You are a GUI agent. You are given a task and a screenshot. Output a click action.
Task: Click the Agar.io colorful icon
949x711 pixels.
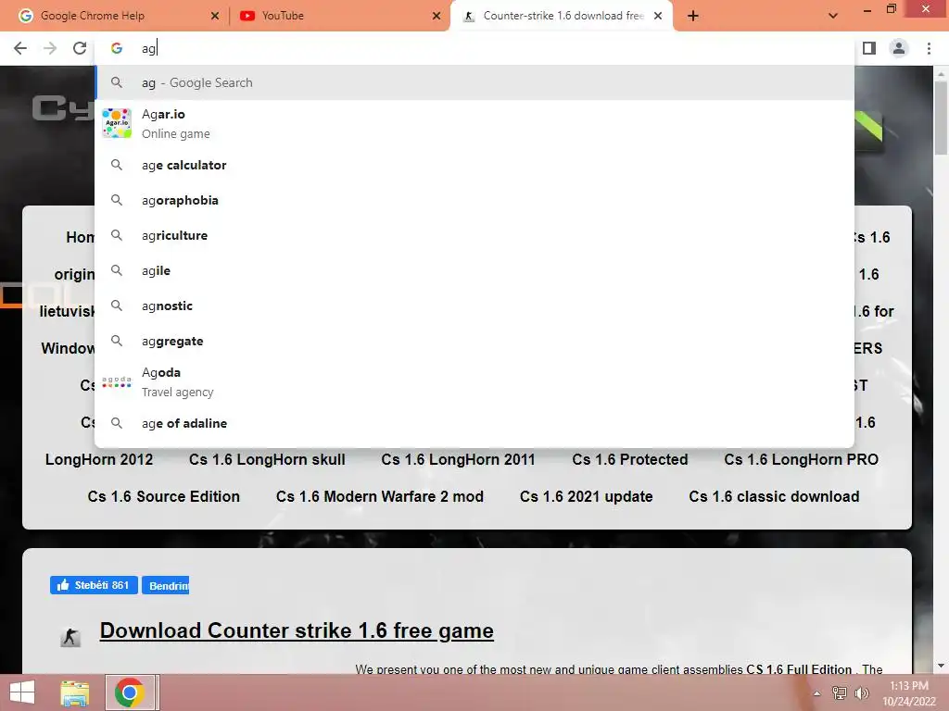(x=117, y=123)
